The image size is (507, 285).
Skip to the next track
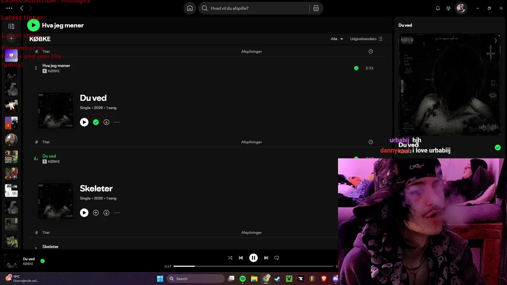[266, 258]
